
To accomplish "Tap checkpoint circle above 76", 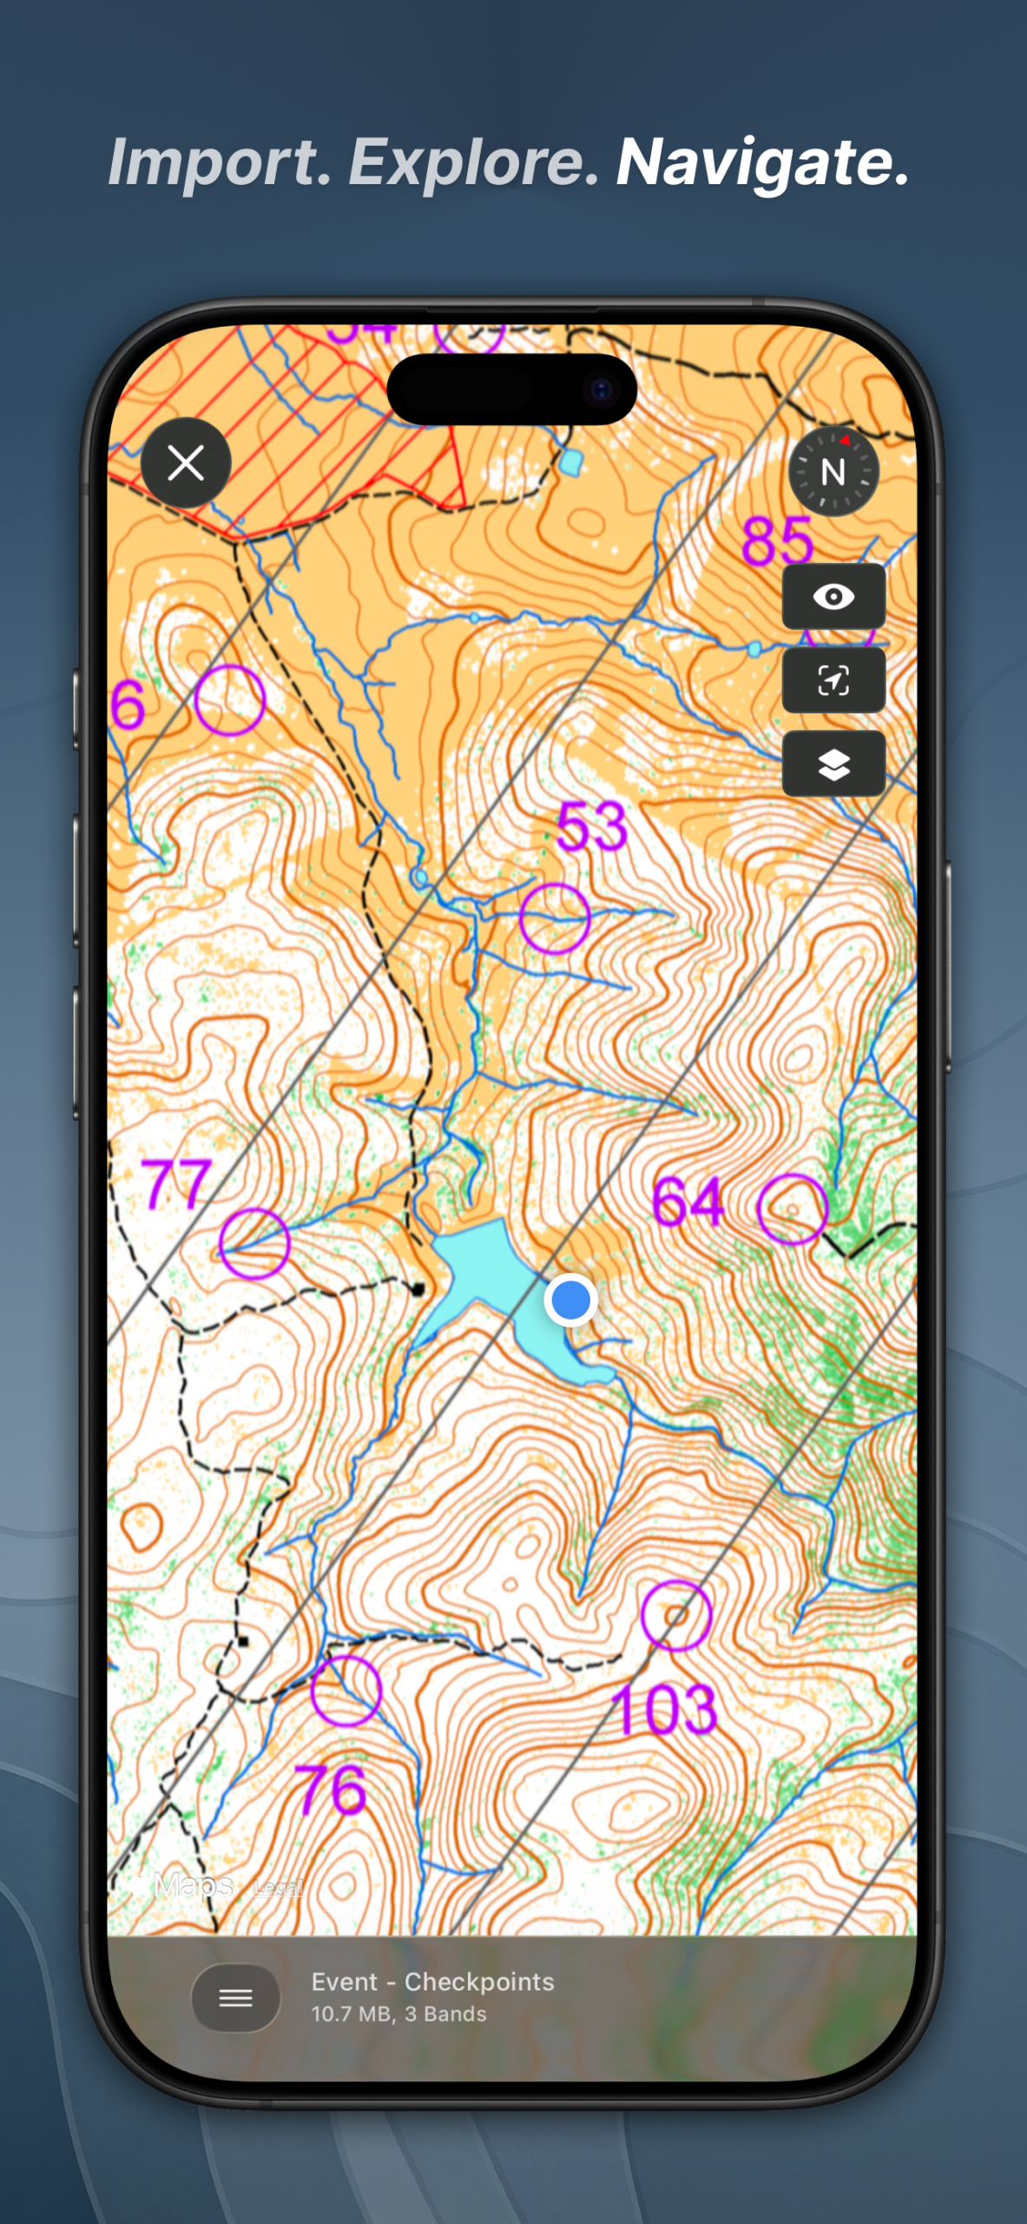I will (x=346, y=1691).
